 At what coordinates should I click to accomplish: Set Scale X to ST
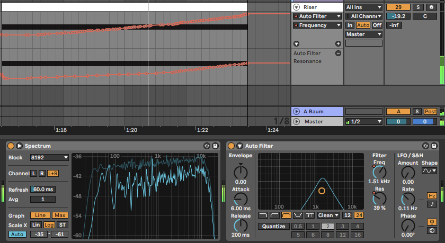coord(62,225)
